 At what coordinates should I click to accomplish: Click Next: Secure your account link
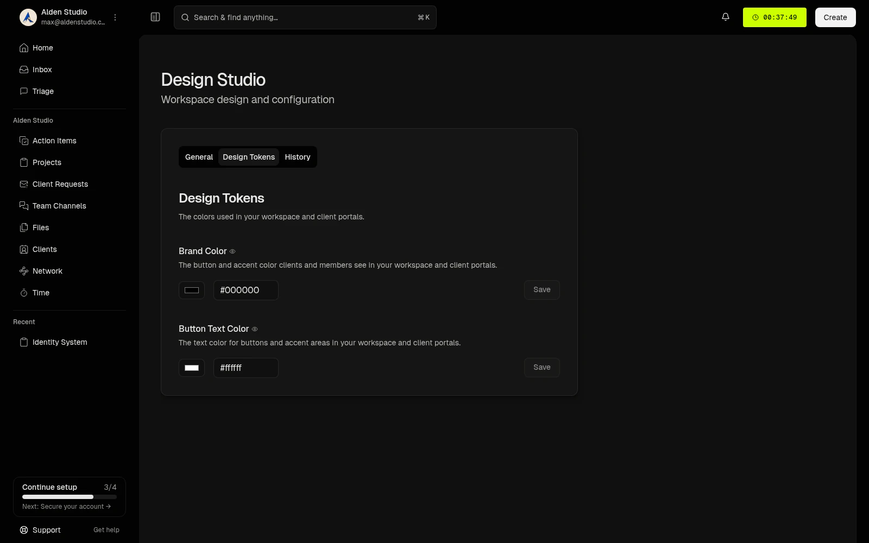pos(66,507)
